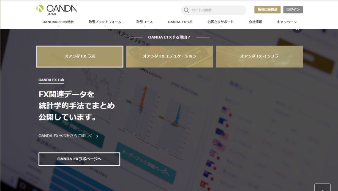The height and width of the screenshot is (191, 338).
Task: Click arrow icon beside さらに詳しく link
Action: [97, 136]
